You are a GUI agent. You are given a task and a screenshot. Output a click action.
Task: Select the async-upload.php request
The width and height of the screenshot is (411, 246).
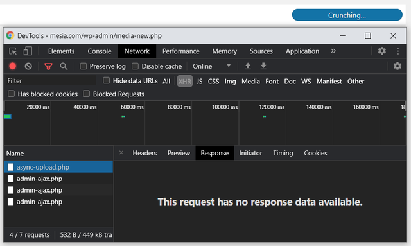pyautogui.click(x=58, y=167)
